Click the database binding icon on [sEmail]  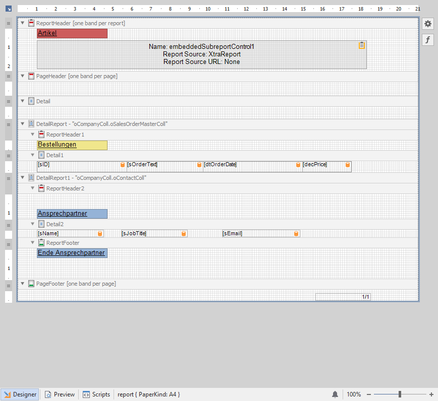(x=296, y=234)
